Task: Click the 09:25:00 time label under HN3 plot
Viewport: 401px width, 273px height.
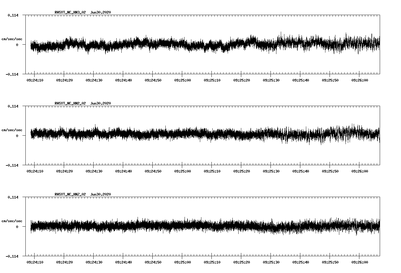Action: 182,80
